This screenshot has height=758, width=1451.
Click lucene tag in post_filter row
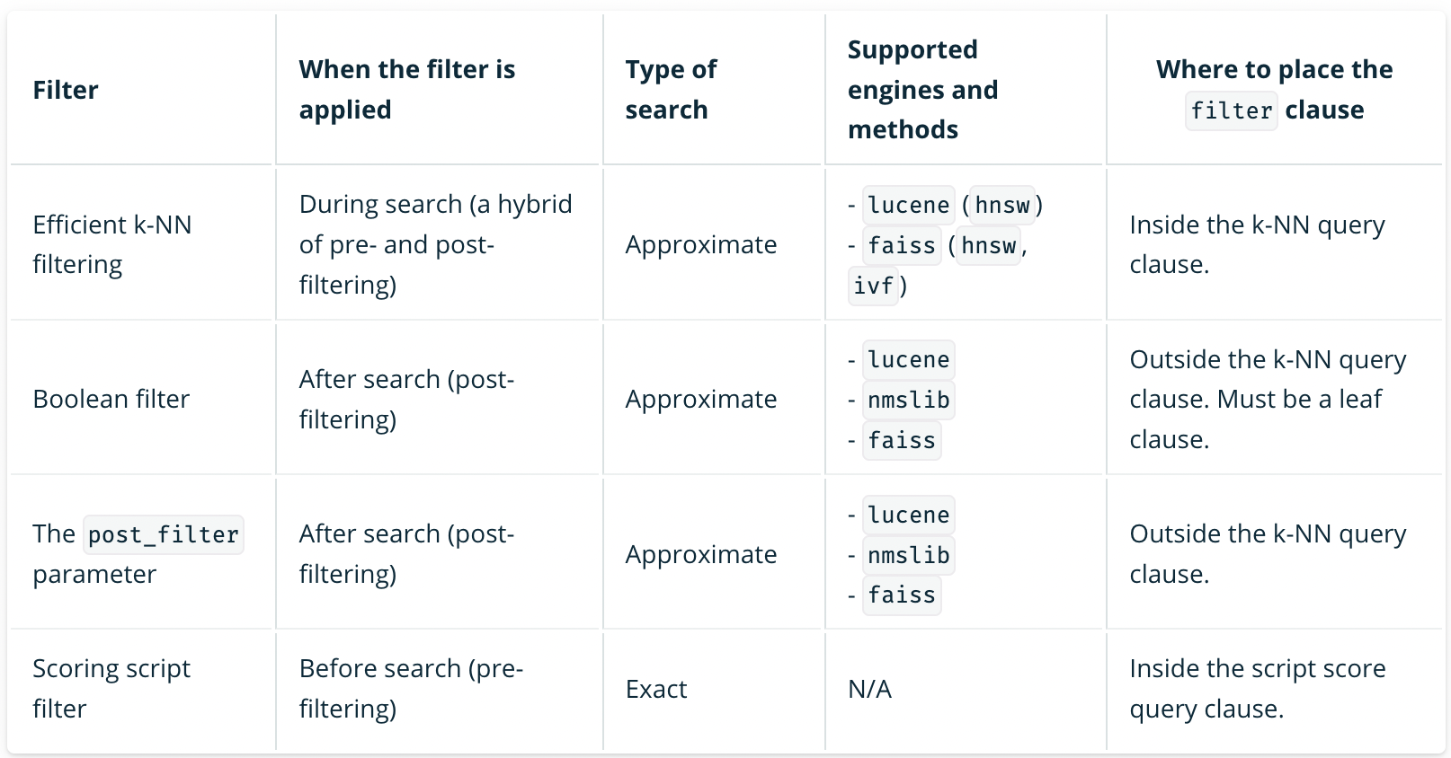[908, 515]
